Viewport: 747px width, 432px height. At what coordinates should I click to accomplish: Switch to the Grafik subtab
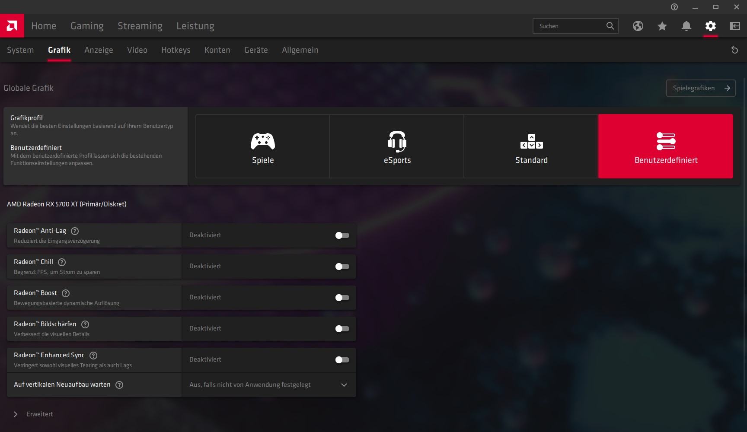click(x=59, y=50)
